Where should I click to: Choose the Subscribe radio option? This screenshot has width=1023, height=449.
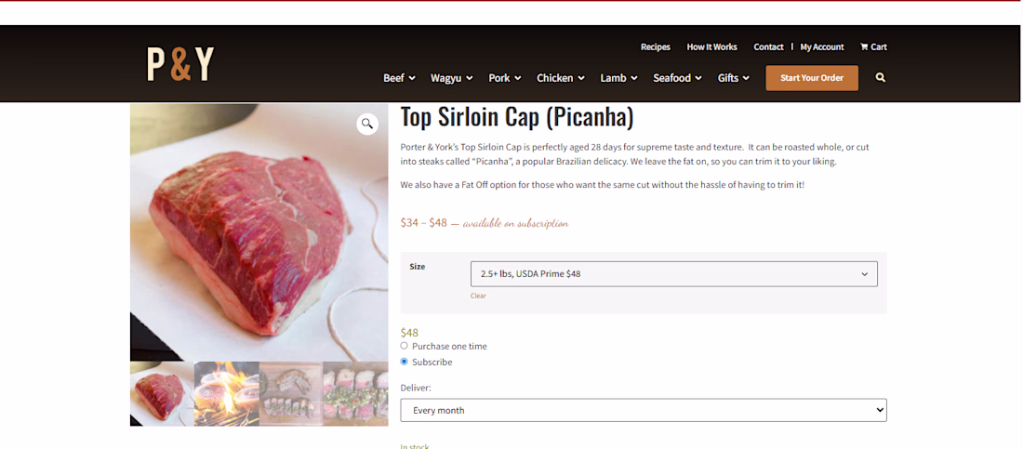tap(404, 362)
